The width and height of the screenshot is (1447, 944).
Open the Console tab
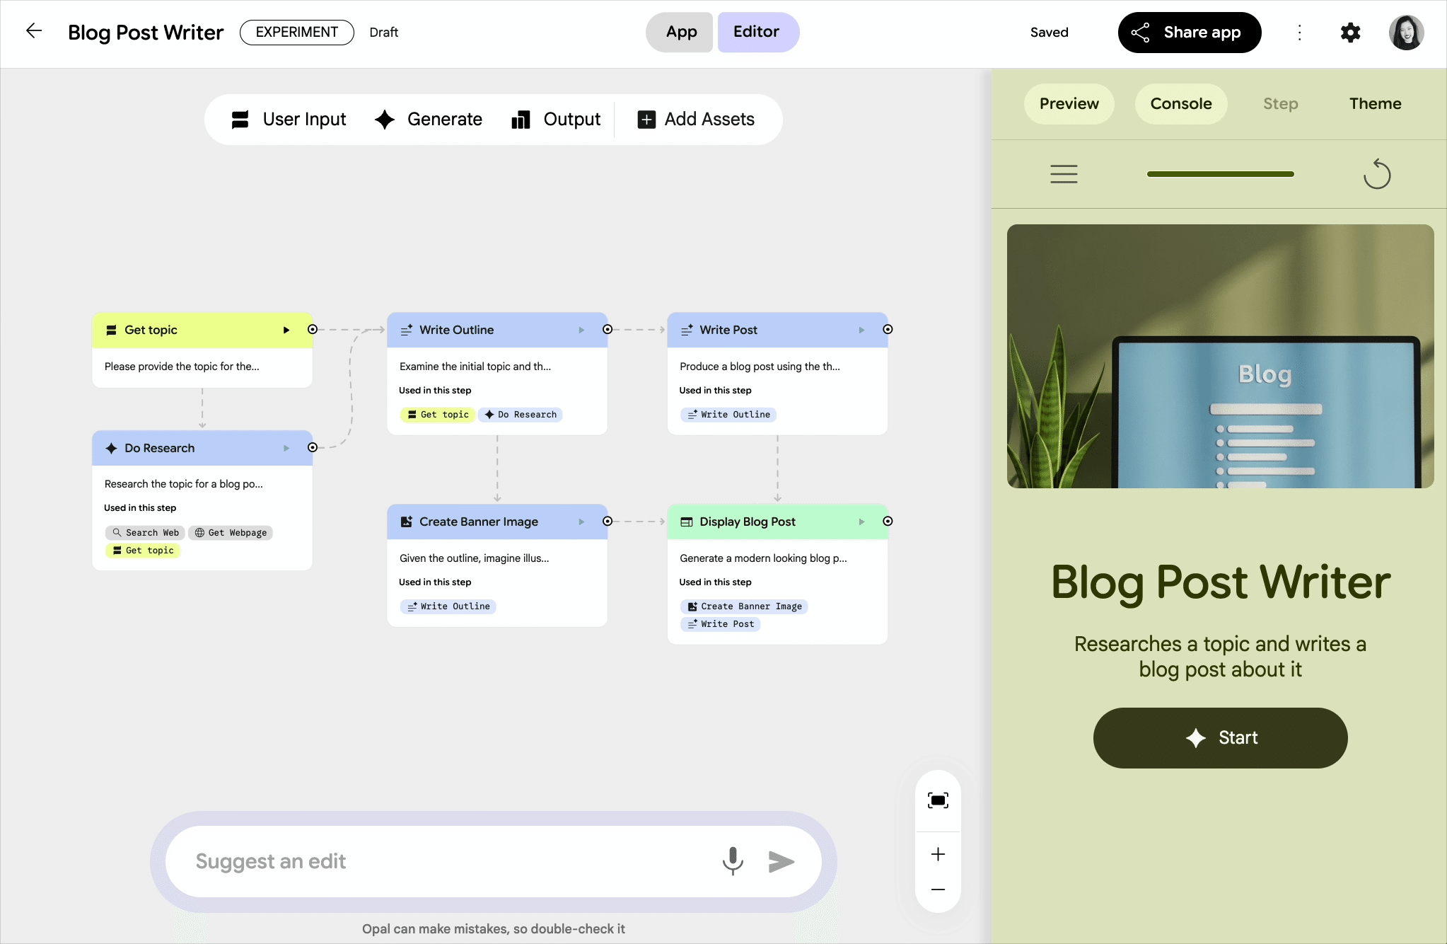1180,104
